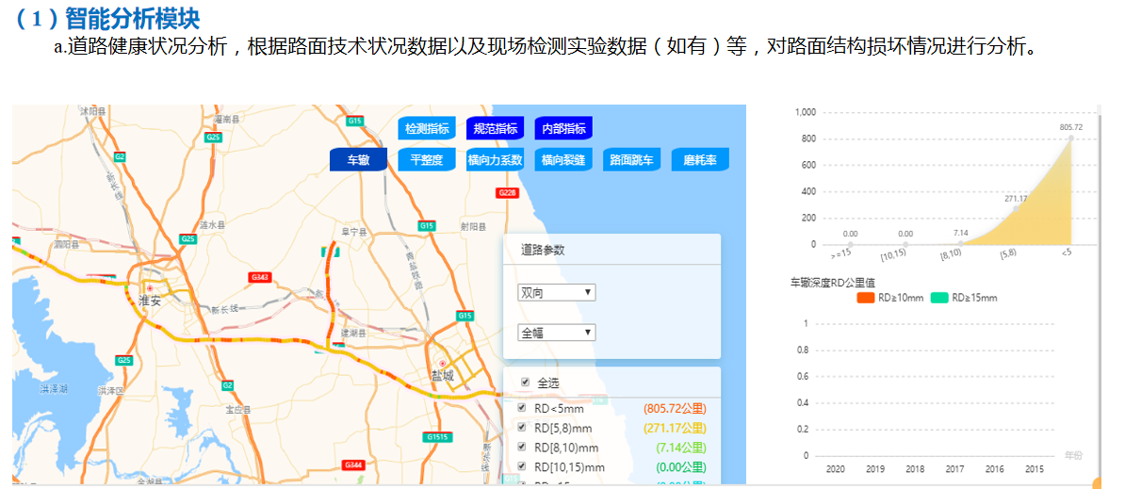Viewport: 1125px width, 489px height.
Task: Switch to the 平整度 indicator
Action: click(x=426, y=160)
